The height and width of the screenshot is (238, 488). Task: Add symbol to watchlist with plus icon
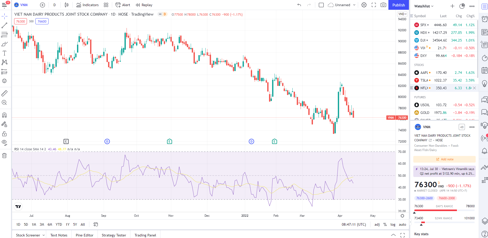[x=452, y=6]
